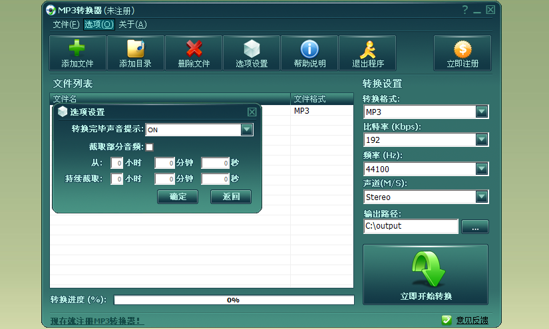The image size is (549, 329).
Task: Click the 确定 button in options dialog
Action: 178,197
